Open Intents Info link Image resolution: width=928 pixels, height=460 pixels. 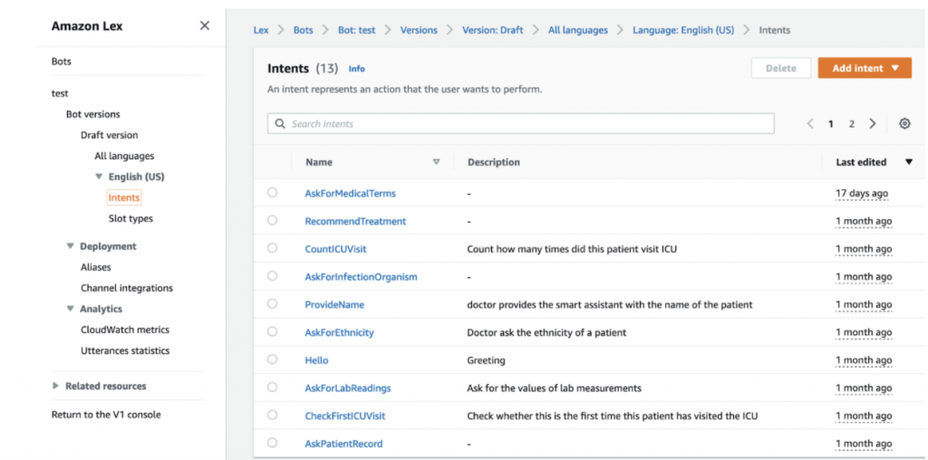pos(357,69)
